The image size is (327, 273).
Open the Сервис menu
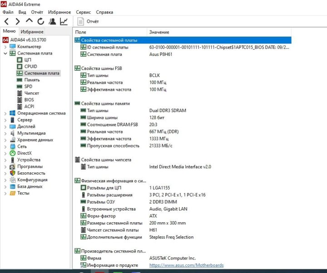83,12
